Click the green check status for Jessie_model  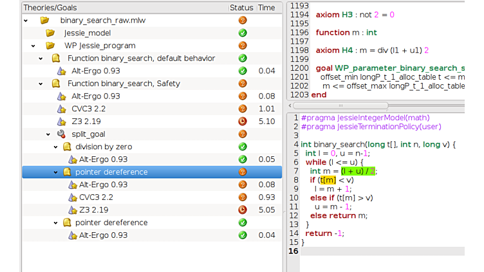point(243,33)
